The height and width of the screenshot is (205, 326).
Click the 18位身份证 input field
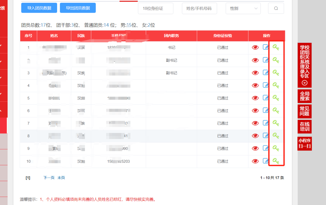pyautogui.click(x=156, y=8)
